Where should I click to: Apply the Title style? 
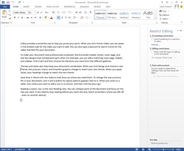[148, 15]
